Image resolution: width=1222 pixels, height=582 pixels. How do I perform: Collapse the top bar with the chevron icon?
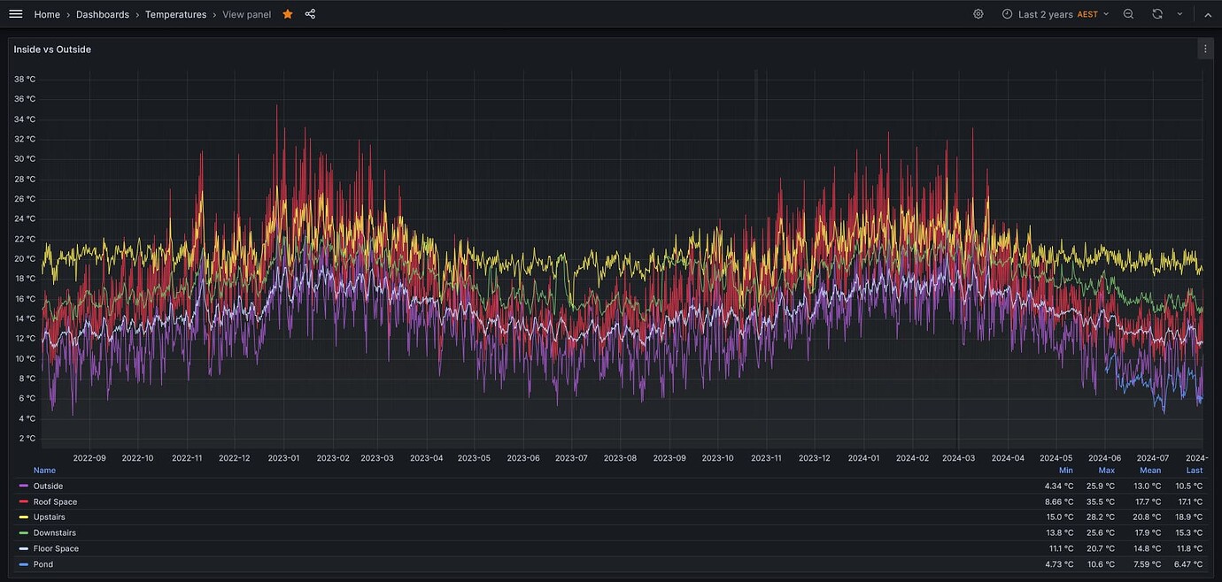[1208, 13]
